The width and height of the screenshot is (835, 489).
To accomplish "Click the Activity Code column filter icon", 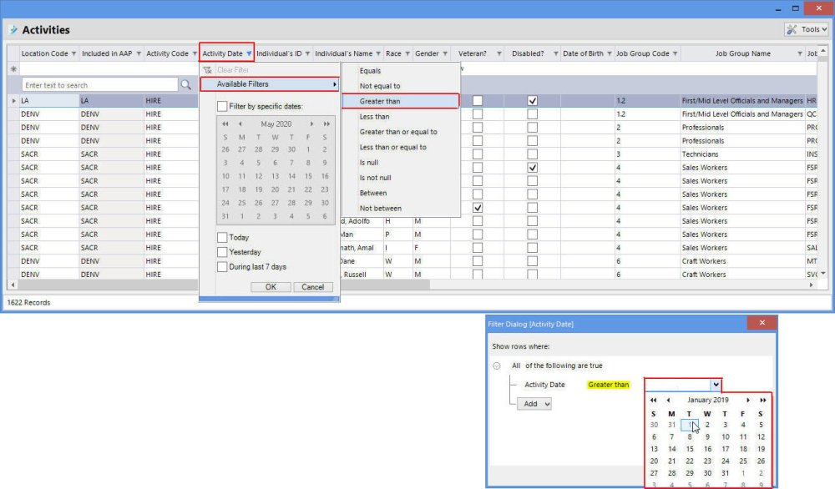I will 195,53.
